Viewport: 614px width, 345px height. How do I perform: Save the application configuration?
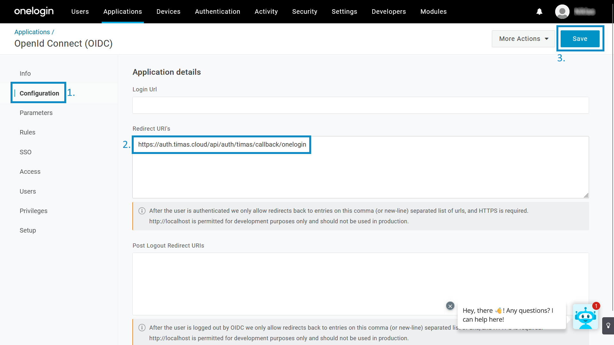pyautogui.click(x=580, y=39)
